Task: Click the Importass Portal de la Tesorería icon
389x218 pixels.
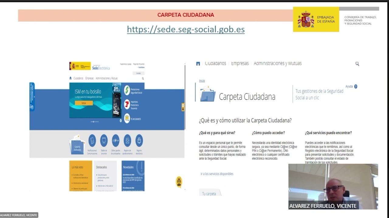Action: 127,104
